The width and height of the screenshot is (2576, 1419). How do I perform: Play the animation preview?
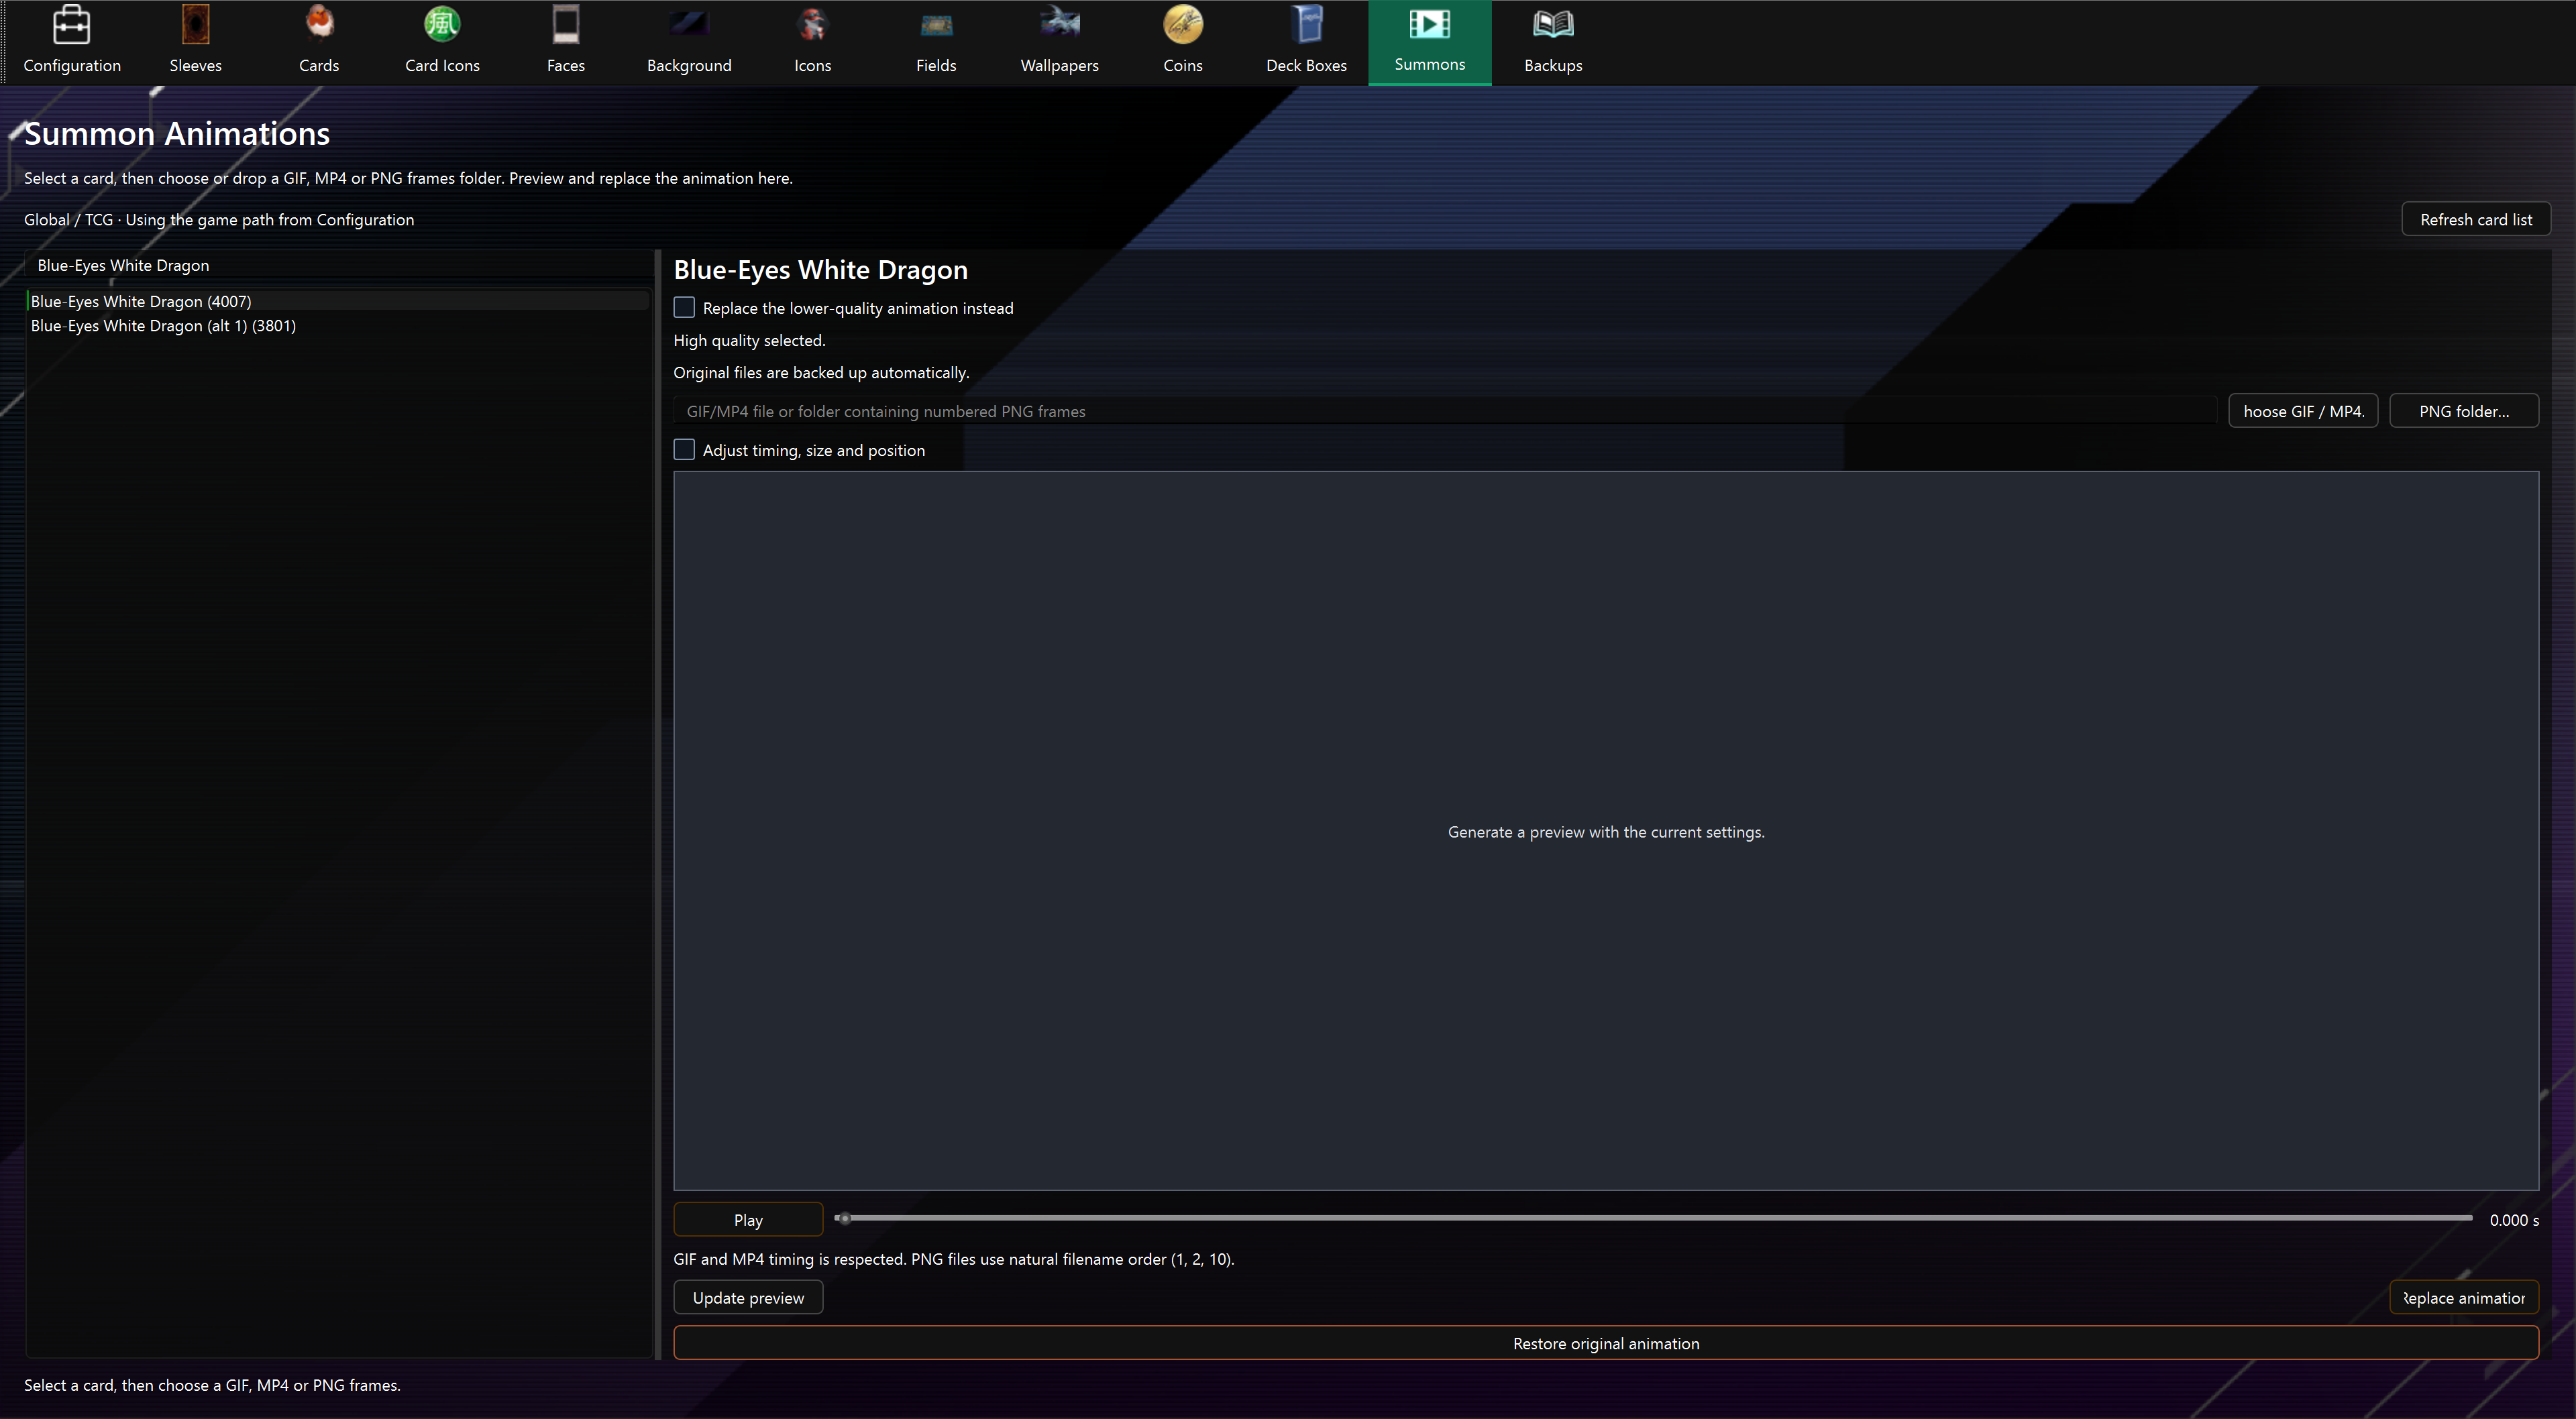point(748,1219)
